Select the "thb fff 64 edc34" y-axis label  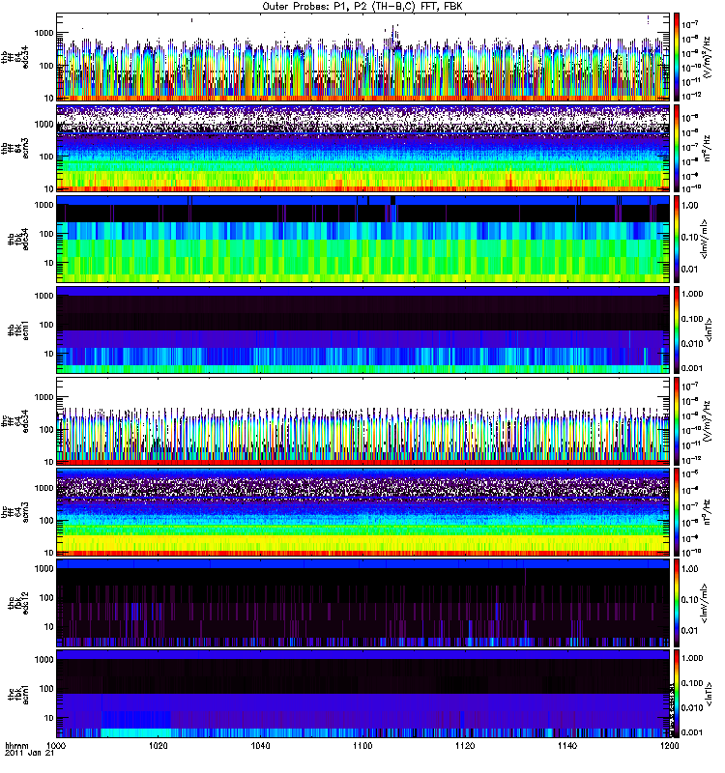[15, 57]
